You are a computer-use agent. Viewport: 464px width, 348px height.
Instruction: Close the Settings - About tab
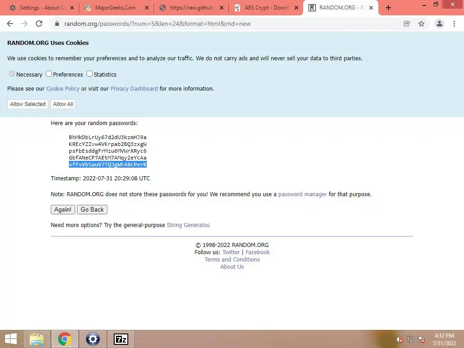click(x=72, y=8)
